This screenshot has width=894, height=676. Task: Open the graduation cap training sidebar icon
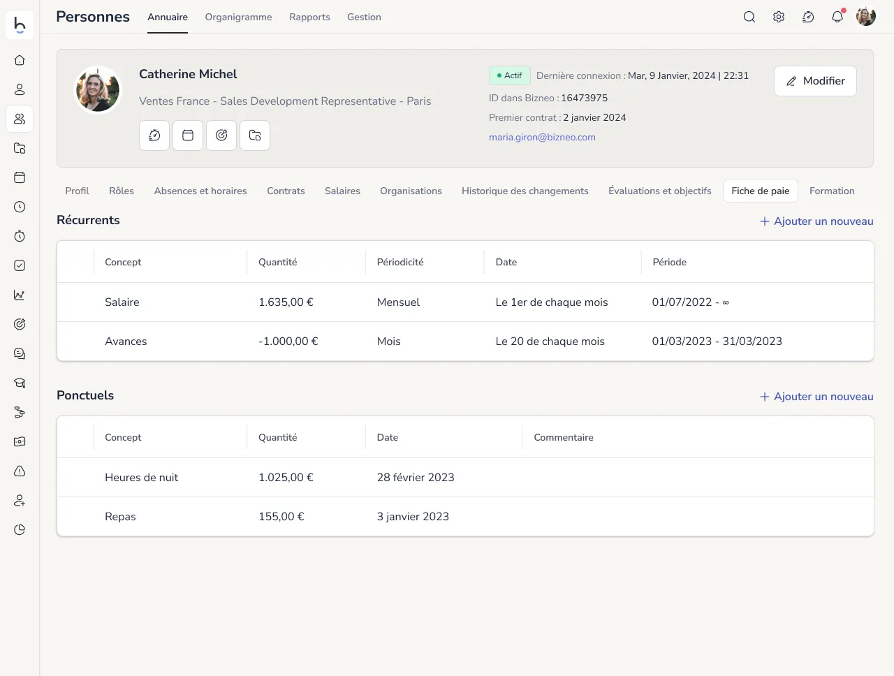pos(20,383)
